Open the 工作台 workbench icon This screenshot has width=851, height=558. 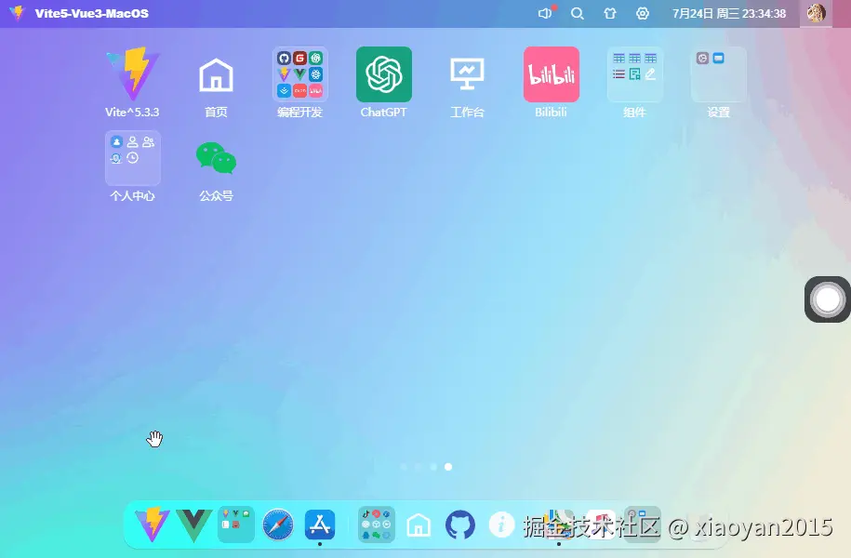pyautogui.click(x=467, y=74)
